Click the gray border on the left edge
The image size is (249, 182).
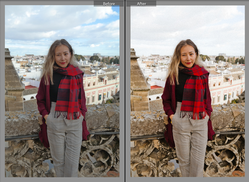(x=2, y=91)
